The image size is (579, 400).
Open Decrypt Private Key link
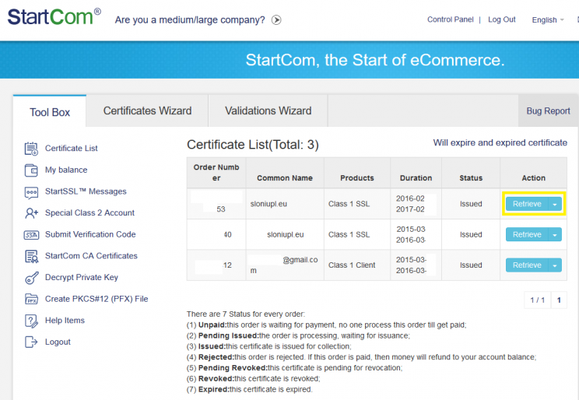82,277
